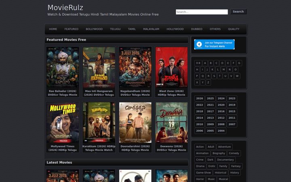
Task: Select the 0-9 alphabet filter
Action: click(198, 63)
